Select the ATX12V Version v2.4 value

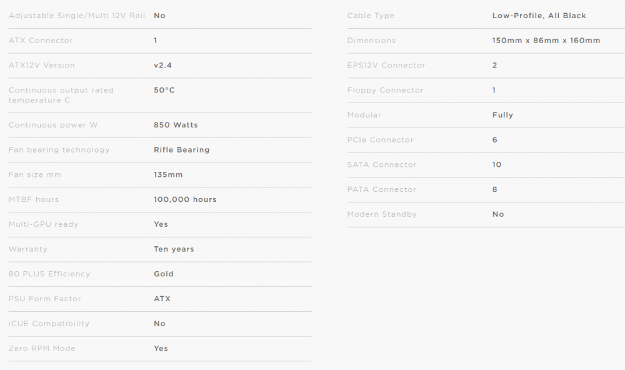point(162,66)
